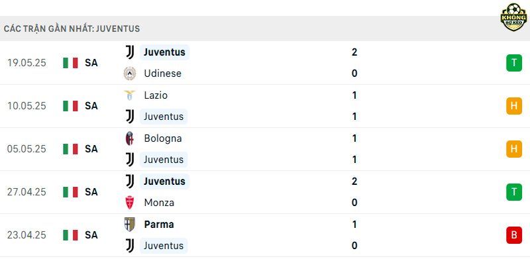
Task: Click the Lazio eagle crest
Action: [130, 95]
